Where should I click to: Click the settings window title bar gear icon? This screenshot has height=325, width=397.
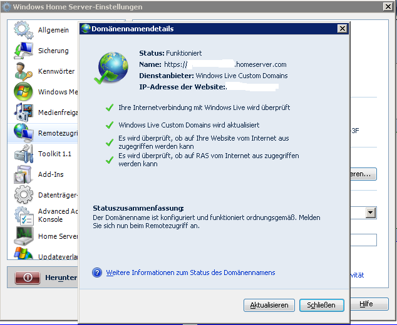click(6, 7)
